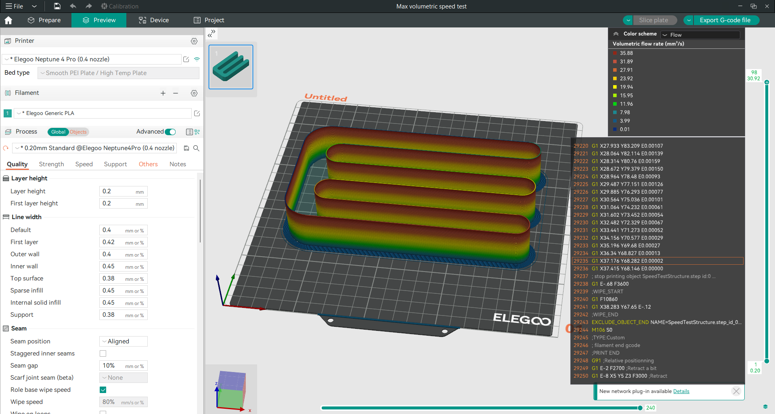Click the redo arrow icon
Screen dimensions: 775x414
click(89, 6)
